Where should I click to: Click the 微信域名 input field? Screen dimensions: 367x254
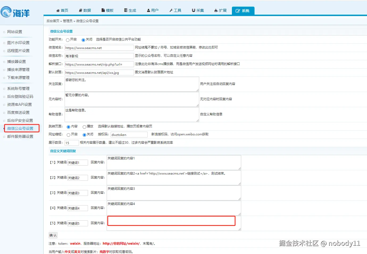[99, 48]
